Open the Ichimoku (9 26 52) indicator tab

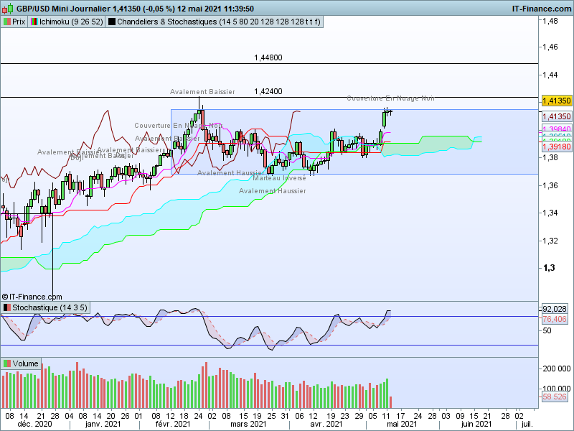pos(67,22)
